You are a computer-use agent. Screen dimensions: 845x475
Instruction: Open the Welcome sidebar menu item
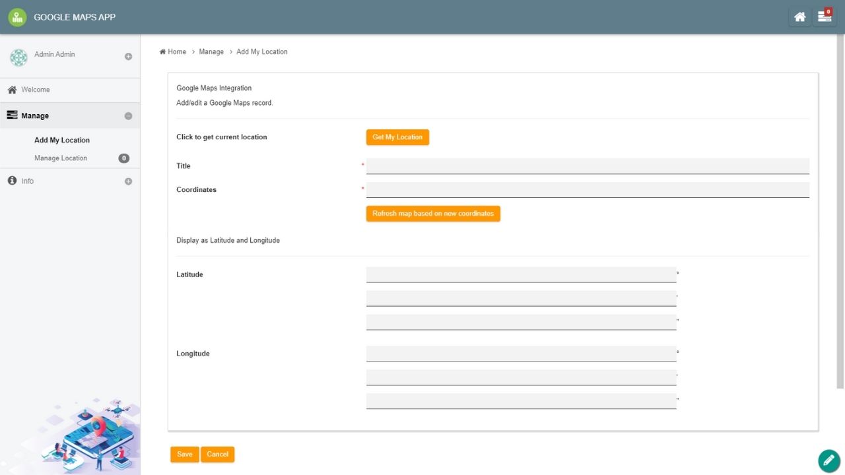tap(36, 90)
